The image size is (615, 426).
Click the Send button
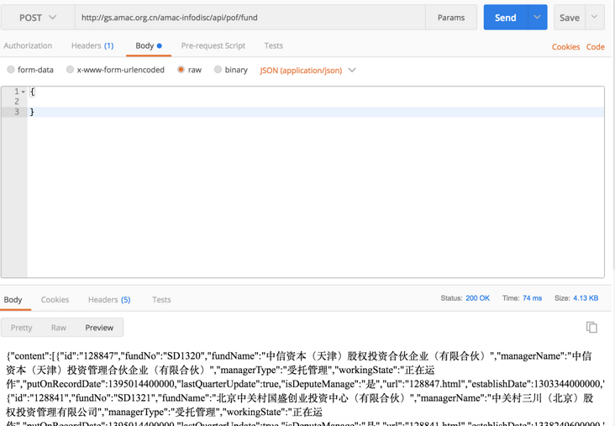pyautogui.click(x=505, y=18)
